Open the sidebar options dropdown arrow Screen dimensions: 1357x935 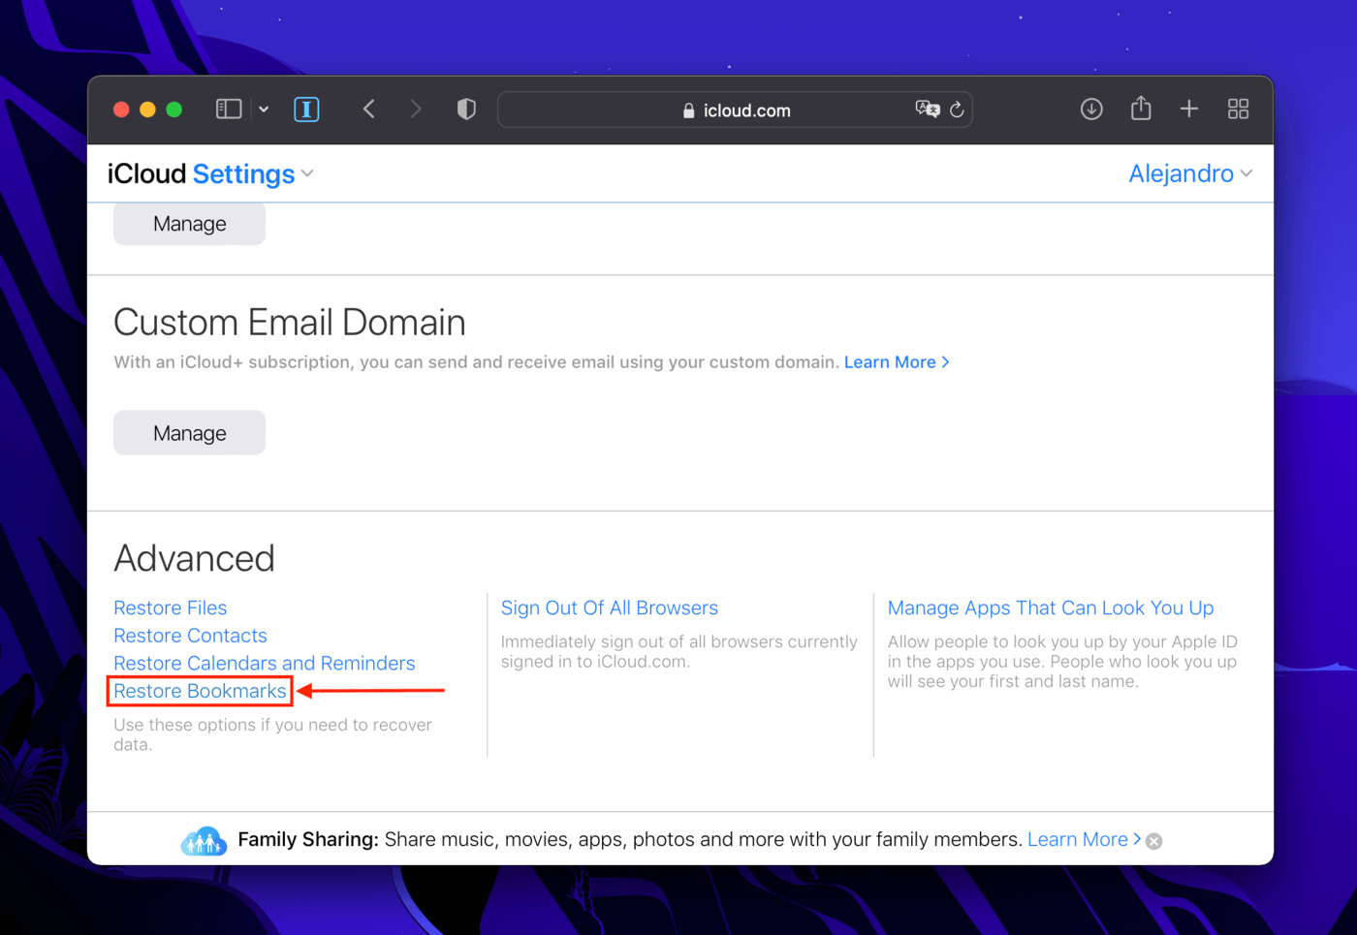click(264, 109)
